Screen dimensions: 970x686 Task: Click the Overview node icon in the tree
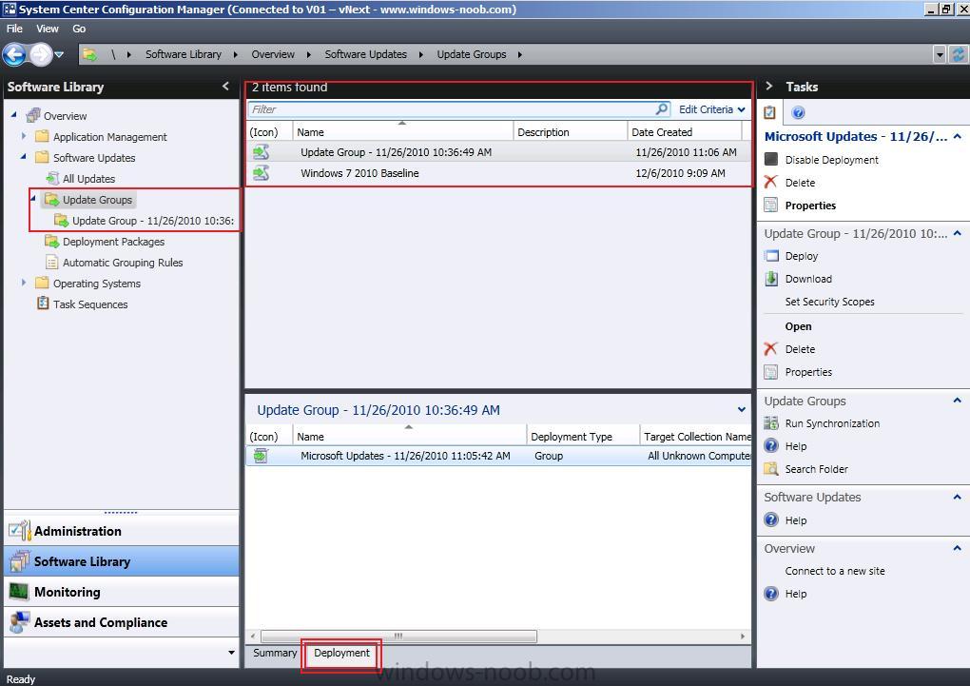[x=33, y=115]
